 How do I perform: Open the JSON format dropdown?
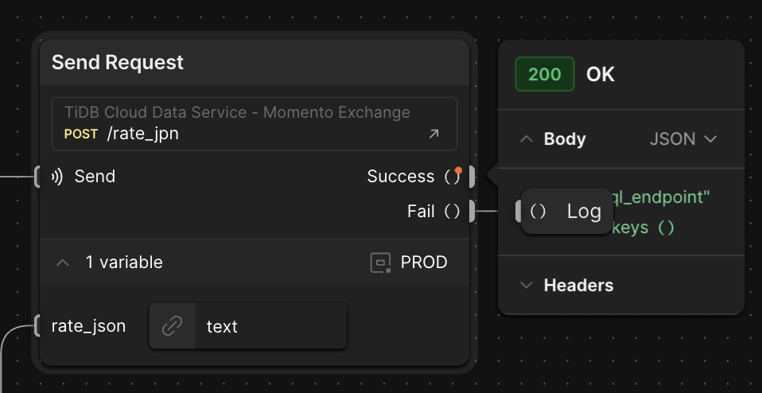pos(683,139)
